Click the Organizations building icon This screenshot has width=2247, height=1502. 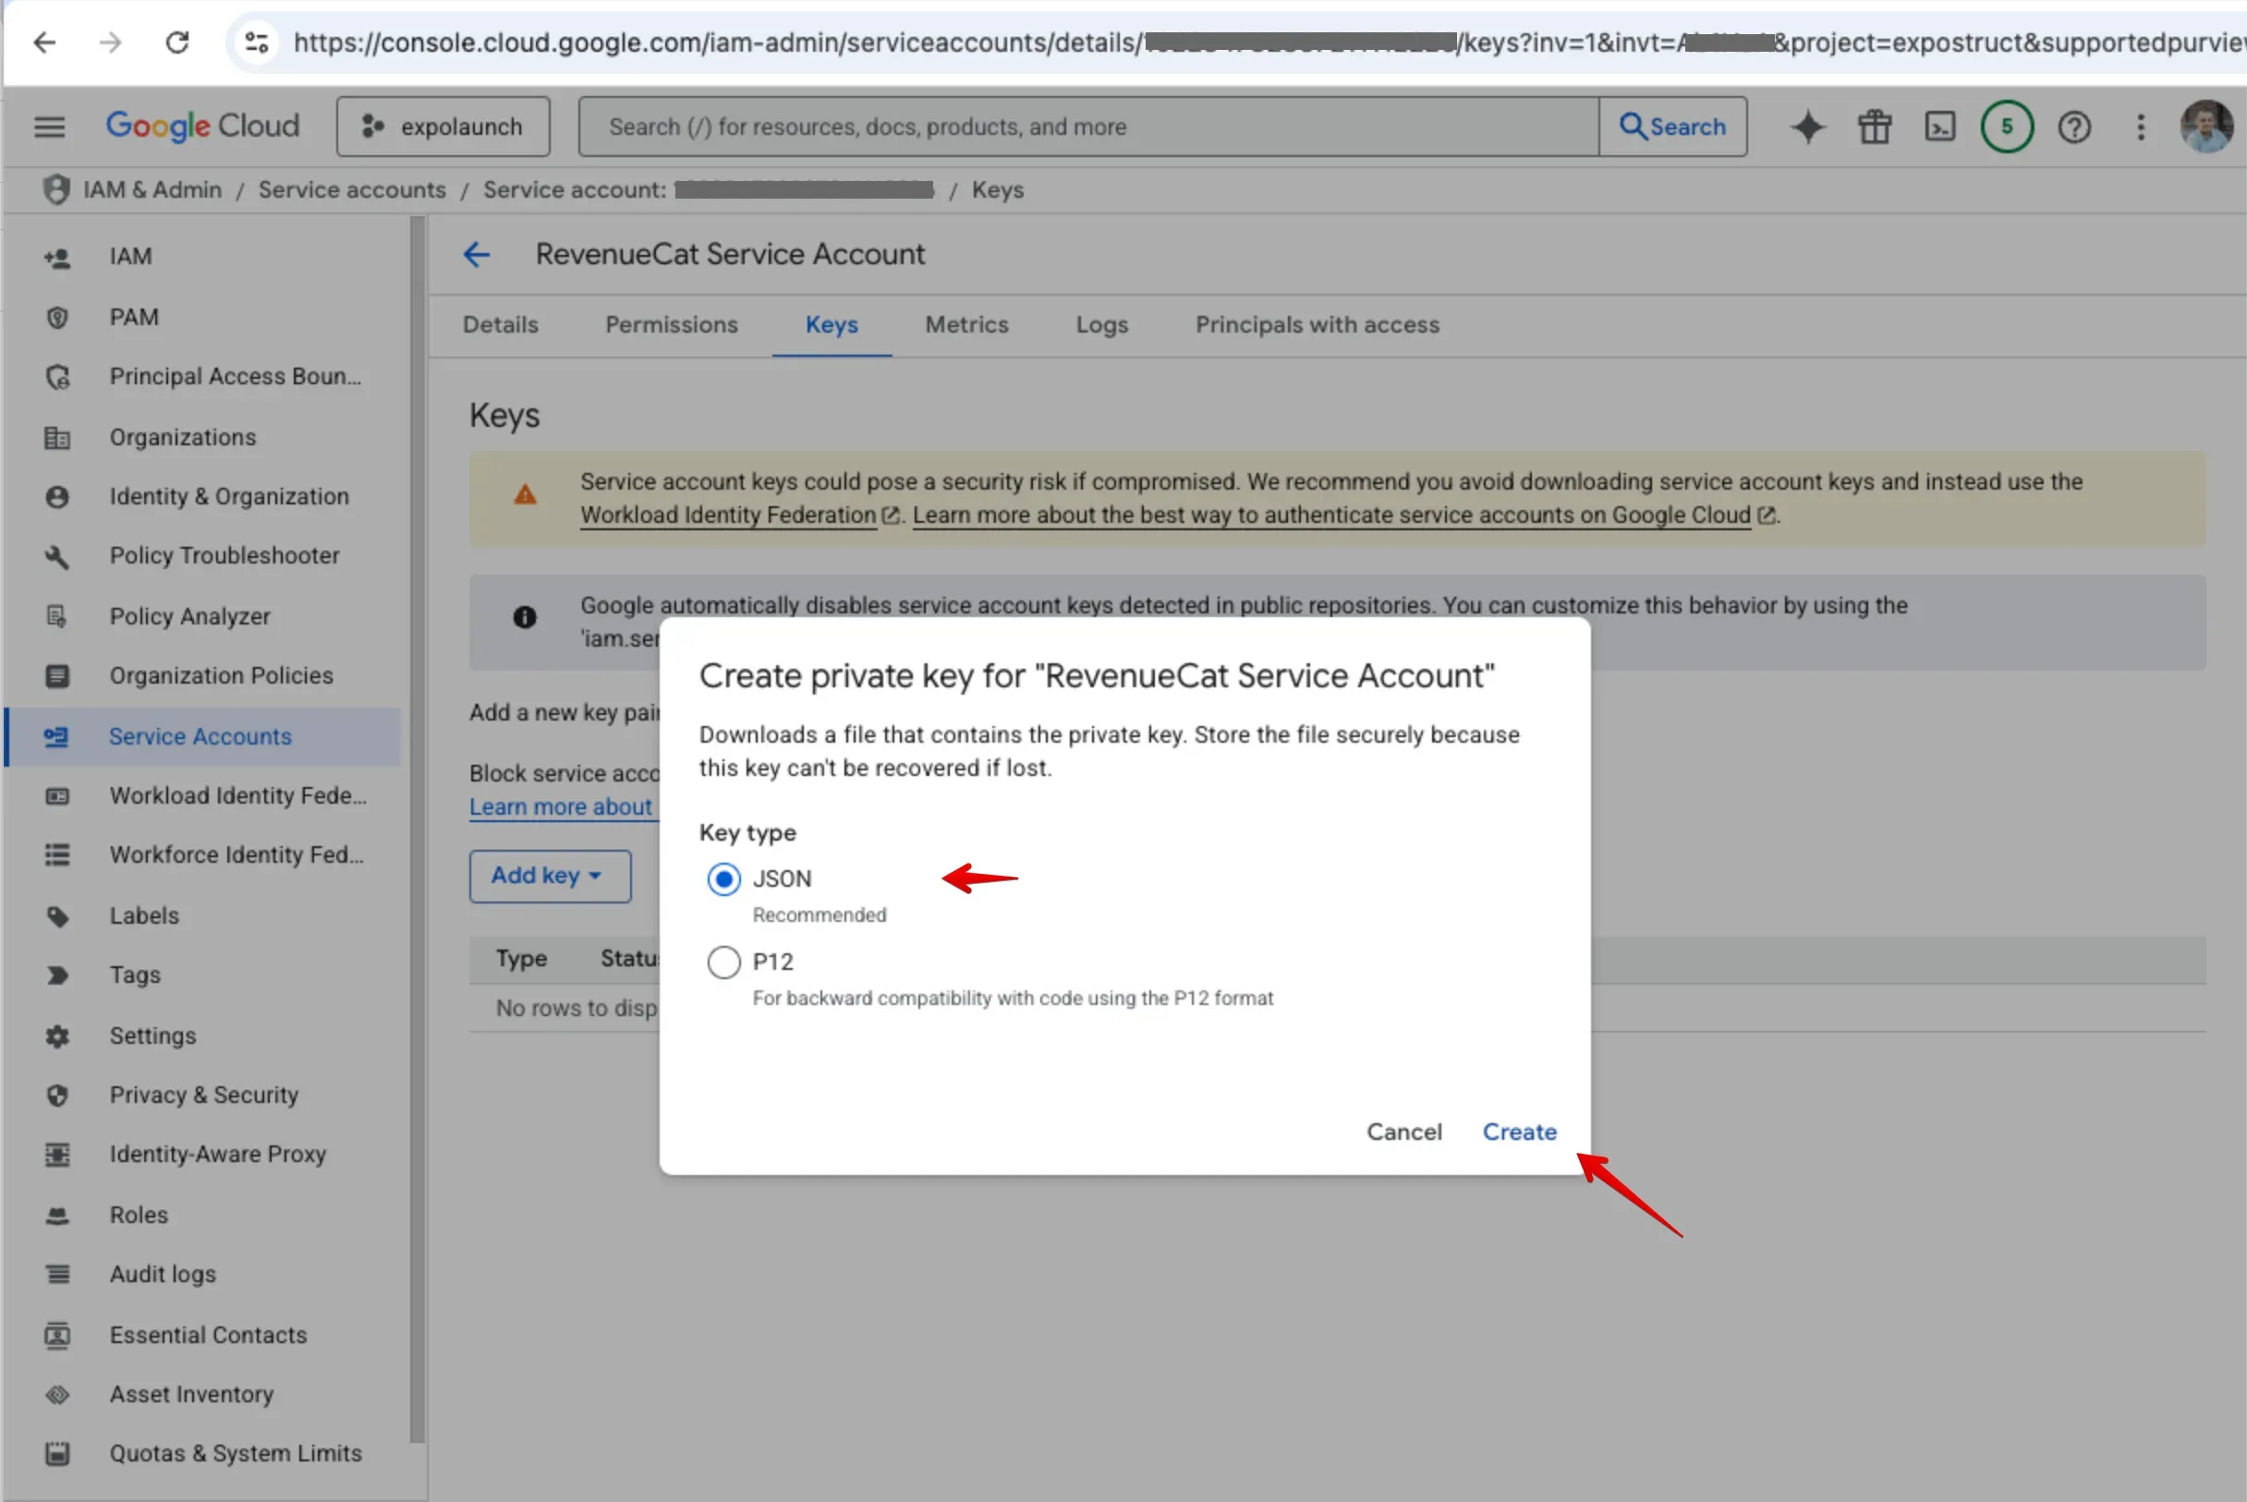(x=56, y=438)
